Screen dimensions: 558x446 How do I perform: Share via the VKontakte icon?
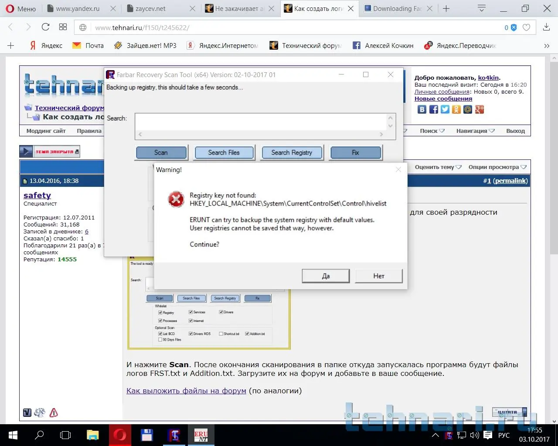[422, 109]
